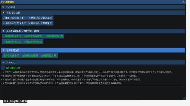Close the PVP/美化菜单 window
This screenshot has height=106, width=190.
click(x=183, y=2)
